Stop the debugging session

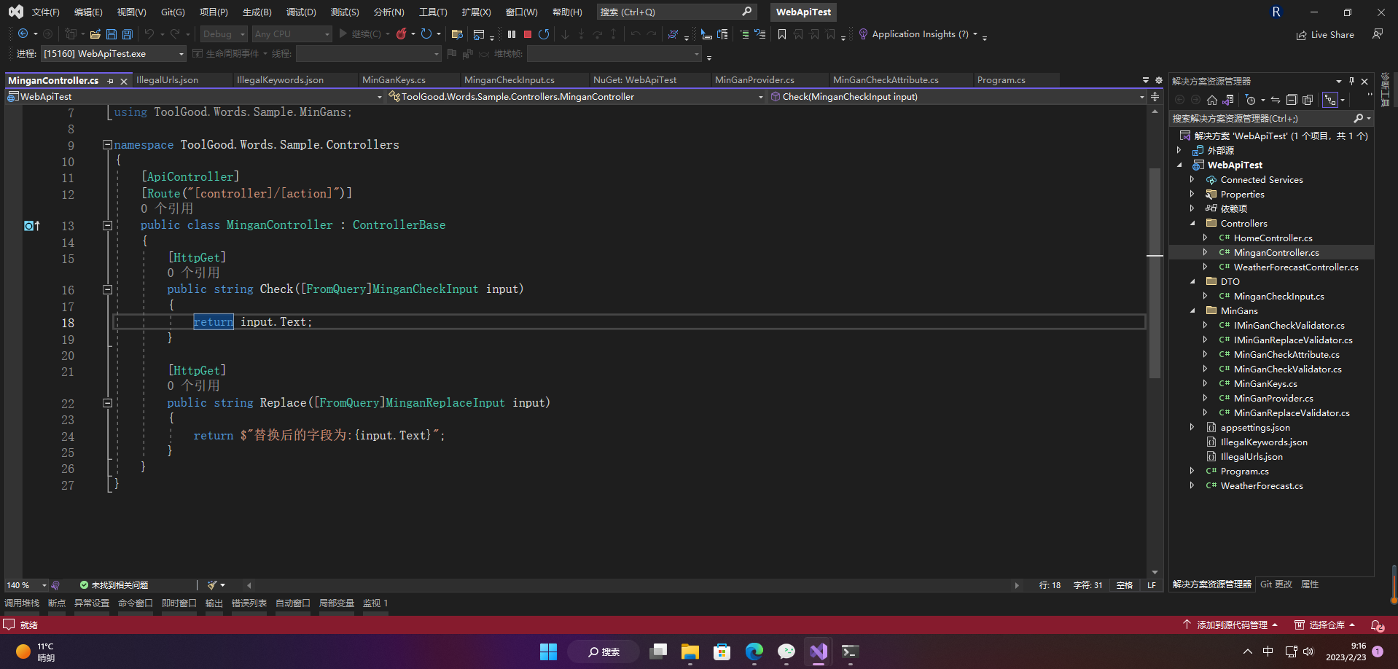(528, 34)
